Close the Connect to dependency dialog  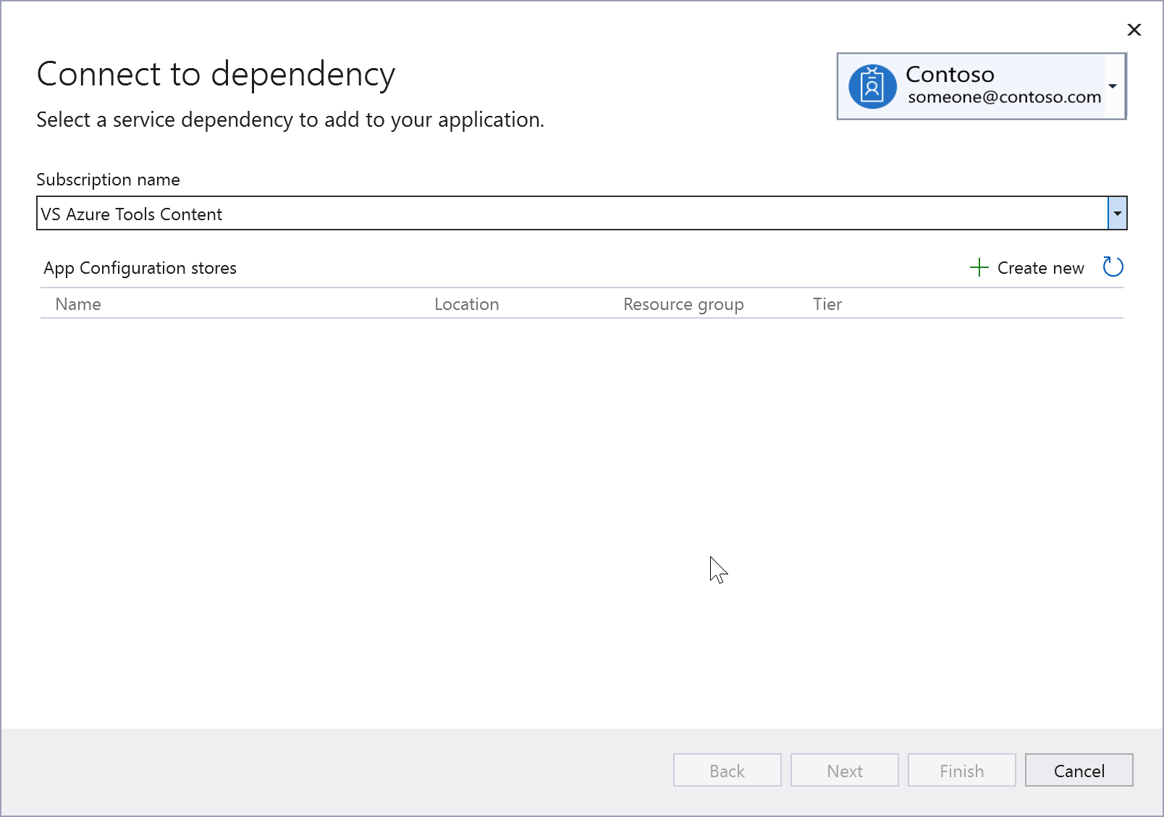[1134, 30]
